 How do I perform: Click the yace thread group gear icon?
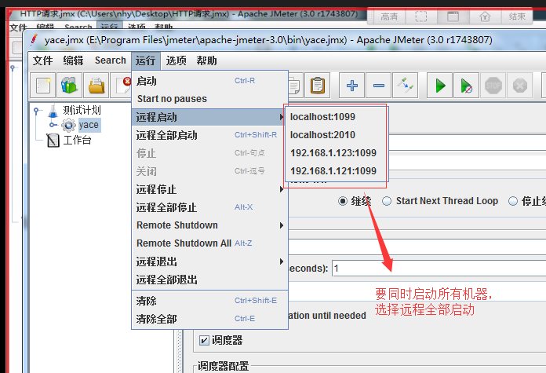68,125
